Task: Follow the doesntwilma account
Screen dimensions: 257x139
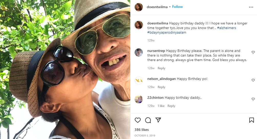Action: coord(177,7)
